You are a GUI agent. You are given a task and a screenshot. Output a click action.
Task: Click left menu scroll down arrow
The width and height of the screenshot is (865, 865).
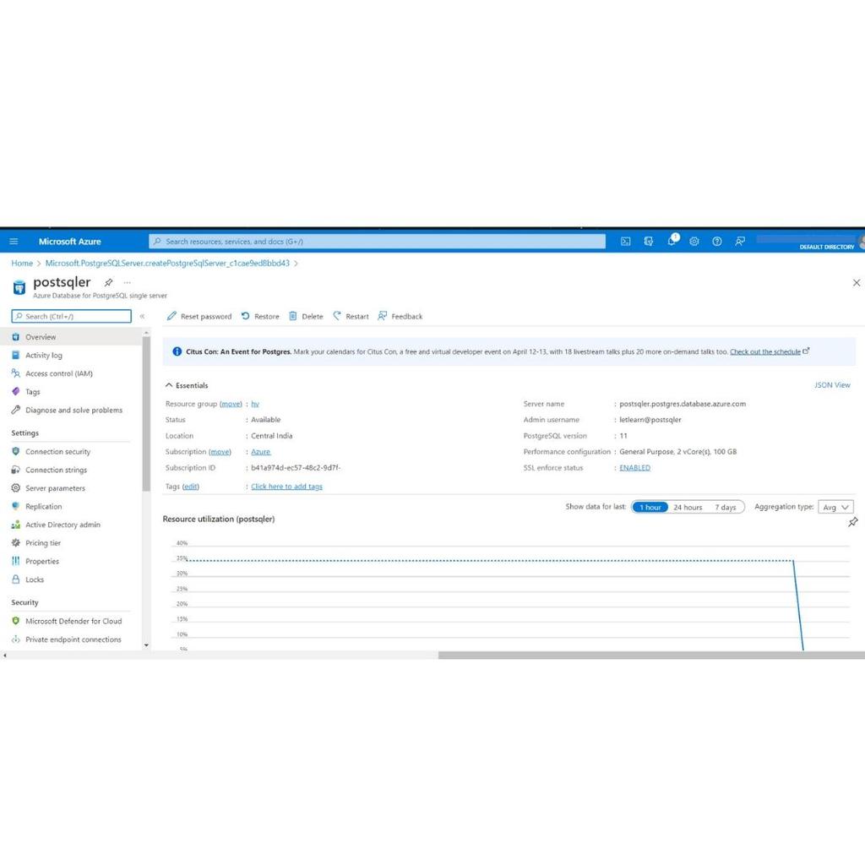pyautogui.click(x=146, y=645)
